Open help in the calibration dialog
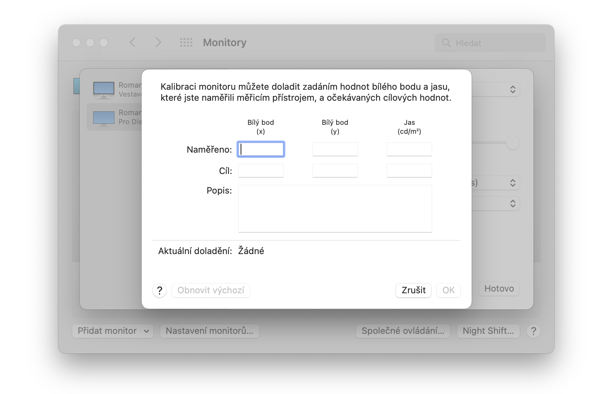Viewport: 616px width, 394px height. [x=159, y=291]
